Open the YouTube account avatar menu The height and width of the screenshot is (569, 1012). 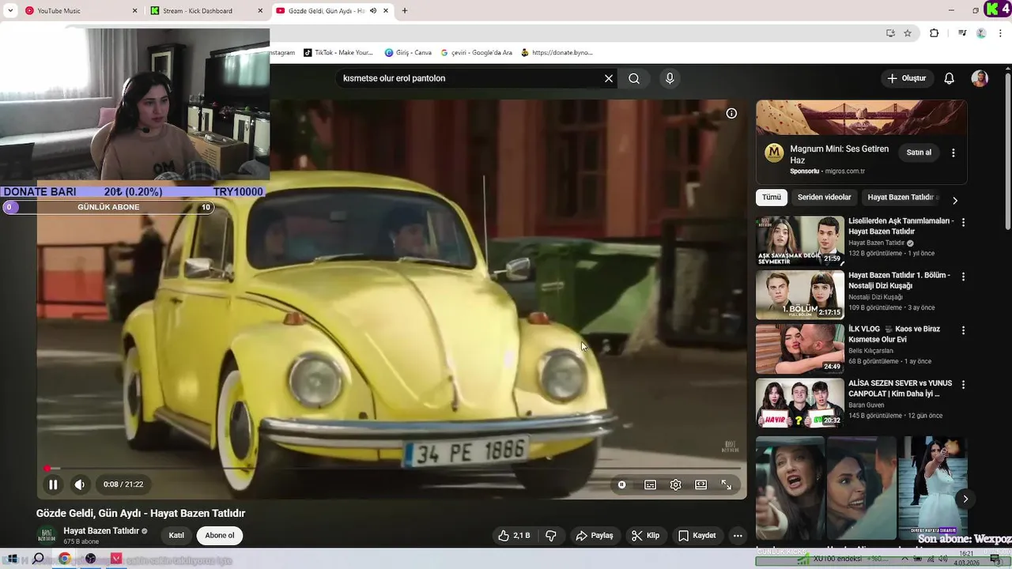tap(980, 78)
